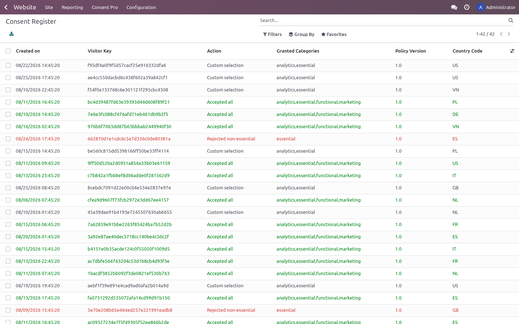
Task: Sort by the Visitor Key column
Action: click(x=100, y=51)
